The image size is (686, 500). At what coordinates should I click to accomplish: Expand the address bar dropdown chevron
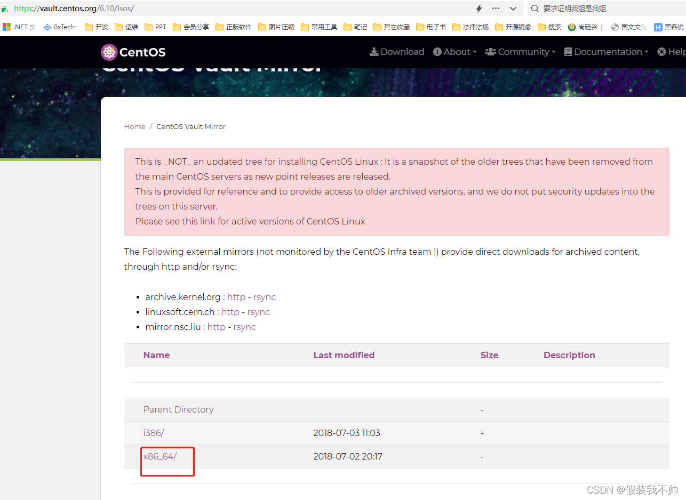coord(513,9)
